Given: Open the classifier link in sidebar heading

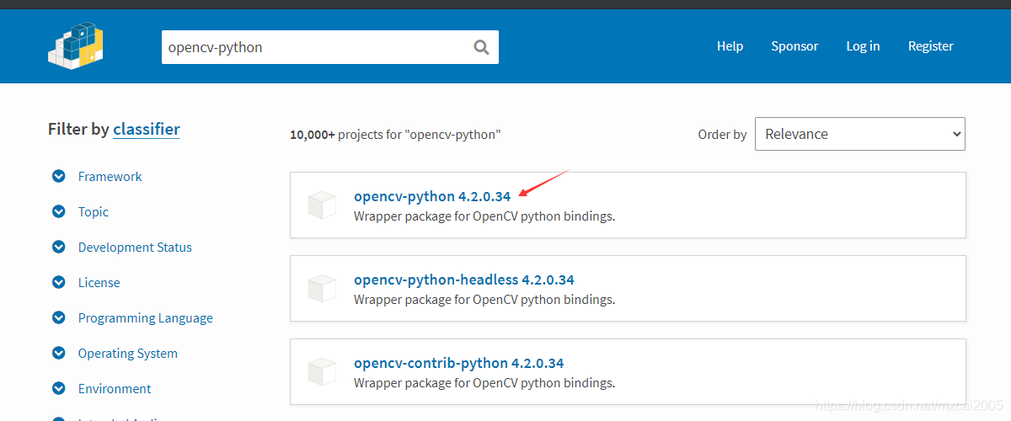Looking at the screenshot, I should coord(147,129).
